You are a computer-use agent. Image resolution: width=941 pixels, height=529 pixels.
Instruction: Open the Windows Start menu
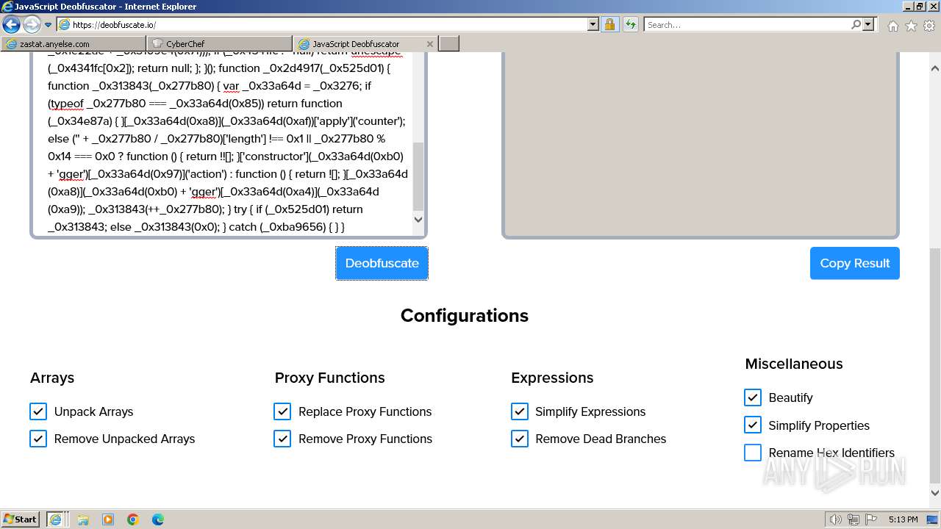[21, 519]
